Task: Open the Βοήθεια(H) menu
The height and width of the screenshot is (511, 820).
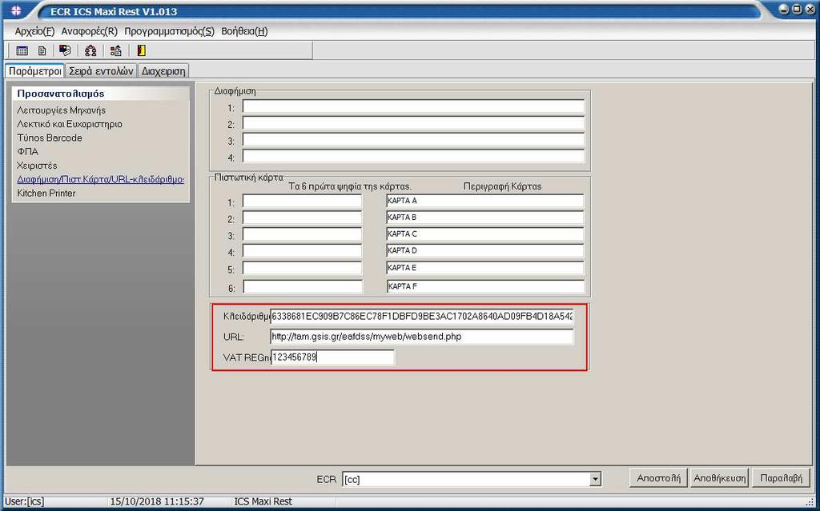Action: 244,31
